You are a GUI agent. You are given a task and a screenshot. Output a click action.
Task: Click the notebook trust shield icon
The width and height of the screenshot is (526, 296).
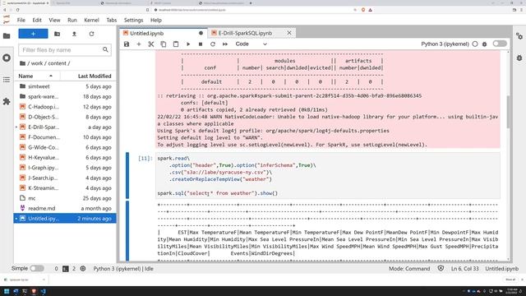coord(441,269)
